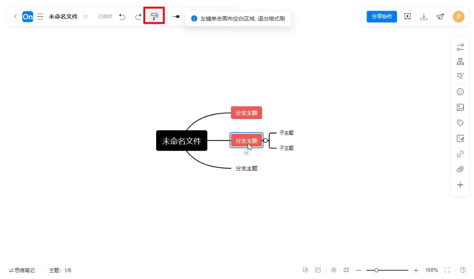Screen dimensions: 474x279
Task: Open the structure layout panel icon
Action: point(460,61)
